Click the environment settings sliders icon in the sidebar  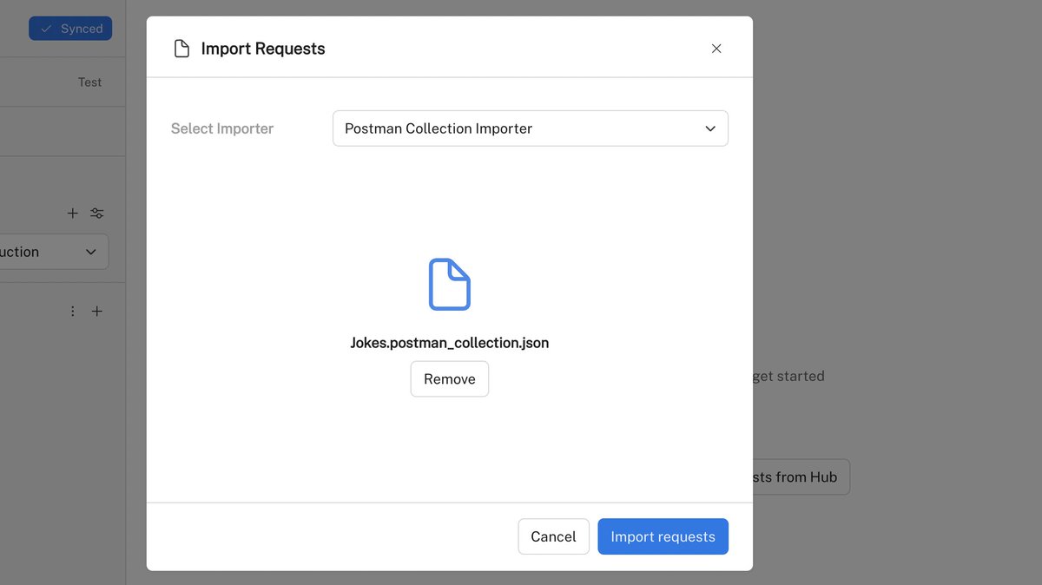(96, 213)
